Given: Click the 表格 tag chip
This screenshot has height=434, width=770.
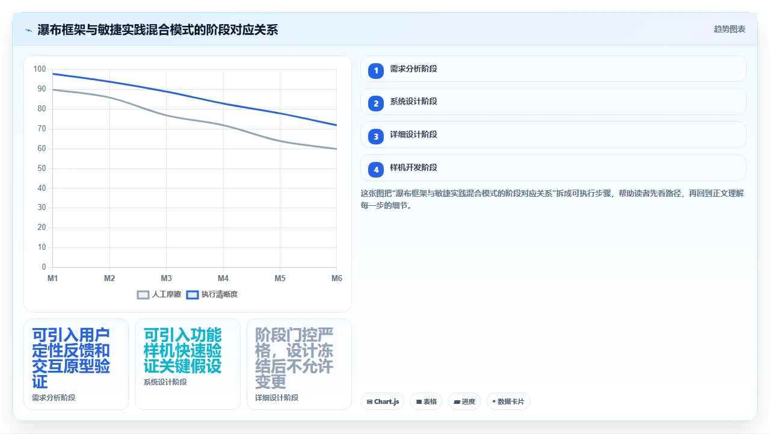Looking at the screenshot, I should pos(427,401).
